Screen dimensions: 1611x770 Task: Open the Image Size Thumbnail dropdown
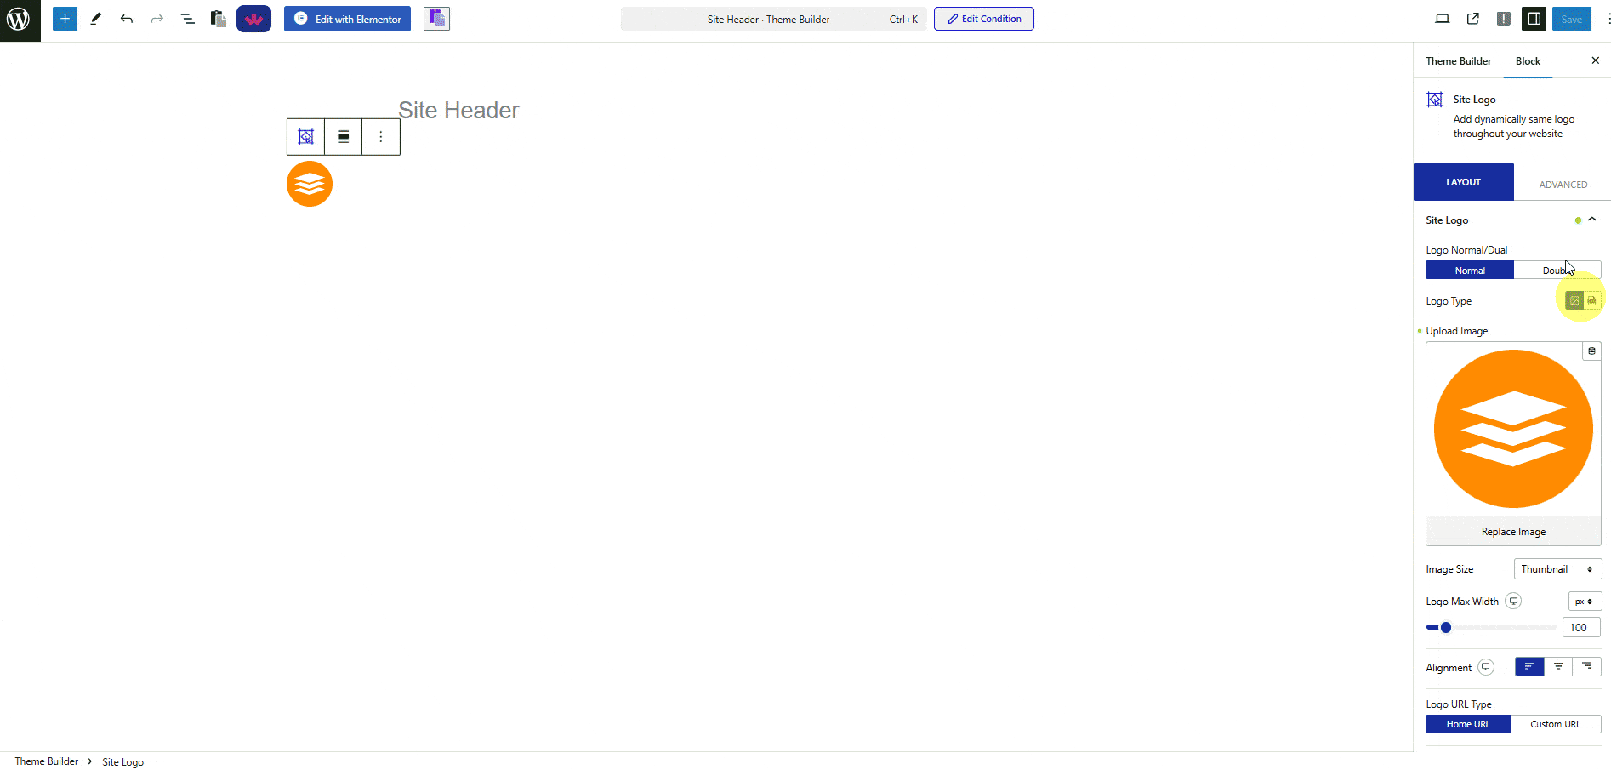coord(1557,568)
